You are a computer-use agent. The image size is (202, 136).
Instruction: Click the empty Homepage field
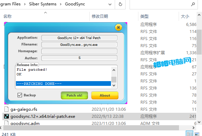pos(79,51)
